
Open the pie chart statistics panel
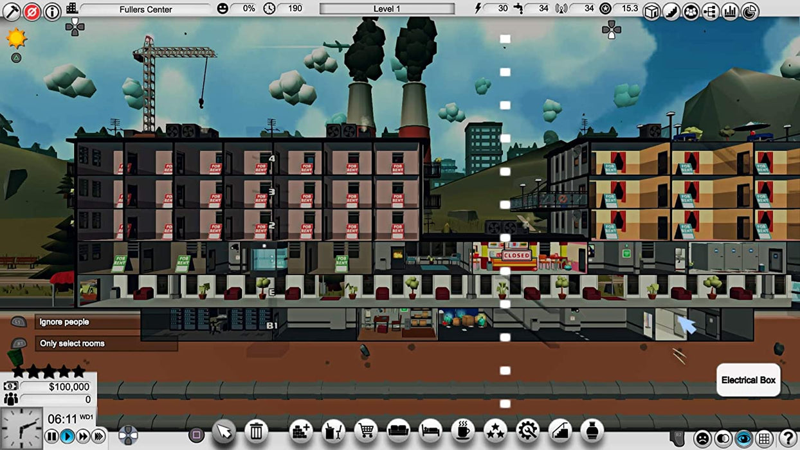[750, 11]
